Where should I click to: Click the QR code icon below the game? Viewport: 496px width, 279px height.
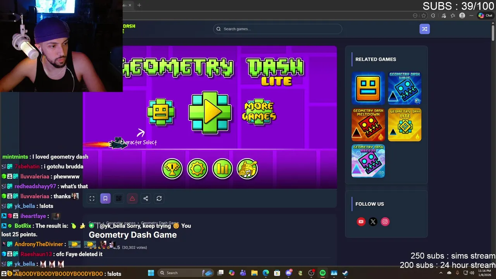coord(119,198)
